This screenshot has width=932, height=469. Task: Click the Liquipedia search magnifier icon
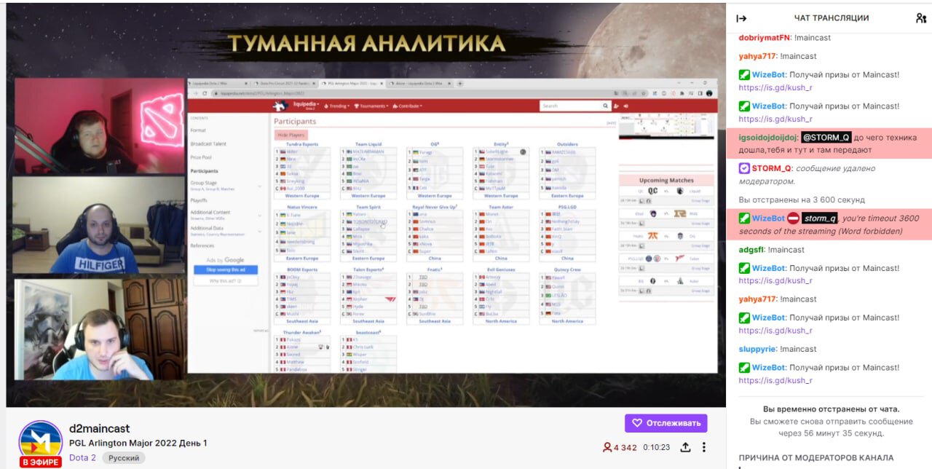605,106
